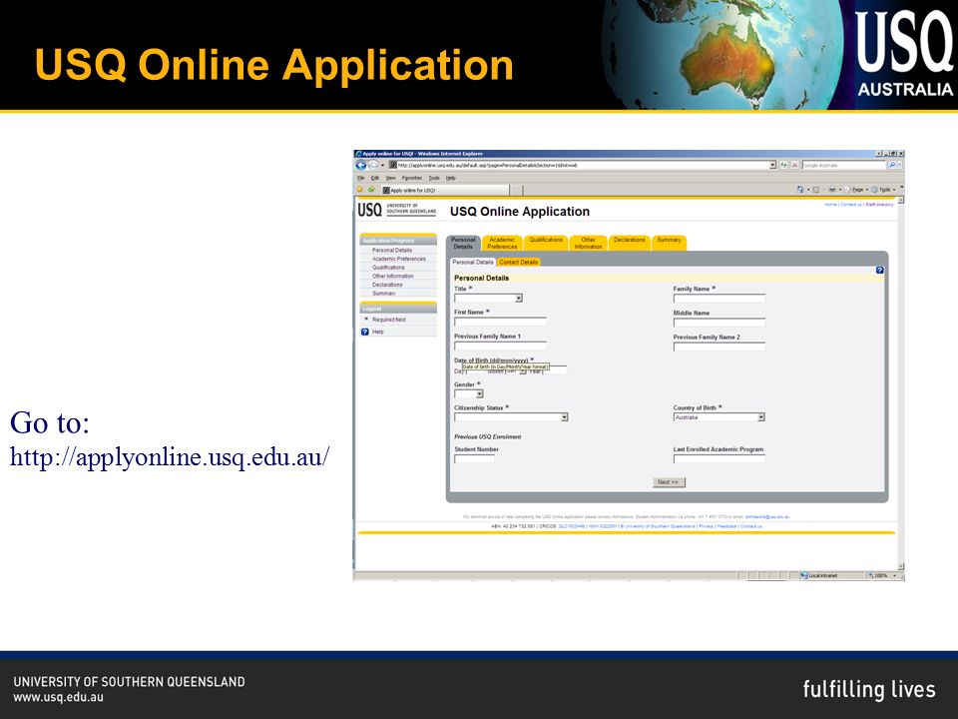Select the Personal Details sub-tab

point(473,263)
